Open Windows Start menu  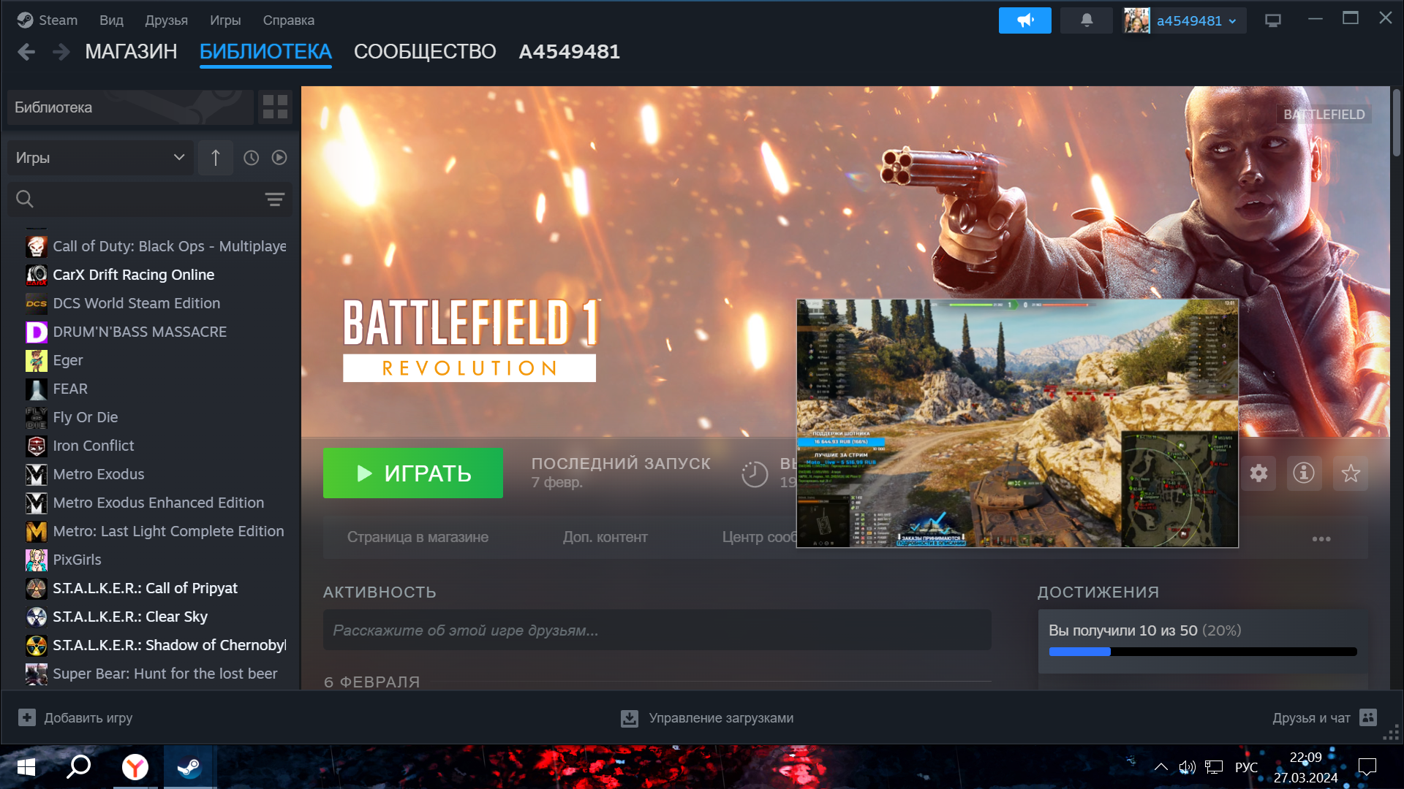click(26, 767)
